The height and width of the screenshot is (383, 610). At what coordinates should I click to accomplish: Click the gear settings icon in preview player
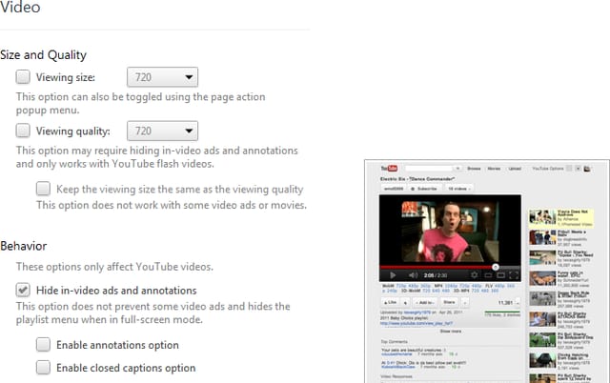point(475,275)
